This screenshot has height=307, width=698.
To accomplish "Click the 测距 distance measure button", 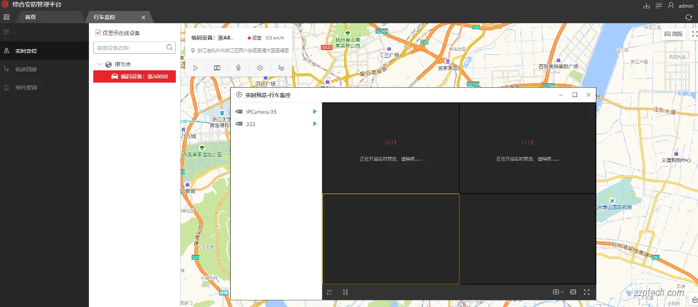I will tap(673, 34).
